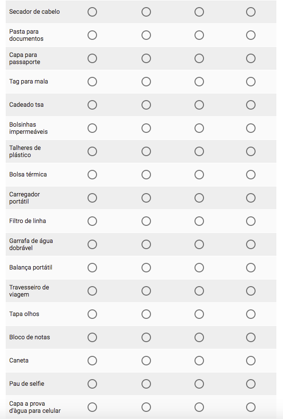283x419 pixels.
Task: Choose second option for Capa a prova d'àgua
Action: [x=146, y=407]
